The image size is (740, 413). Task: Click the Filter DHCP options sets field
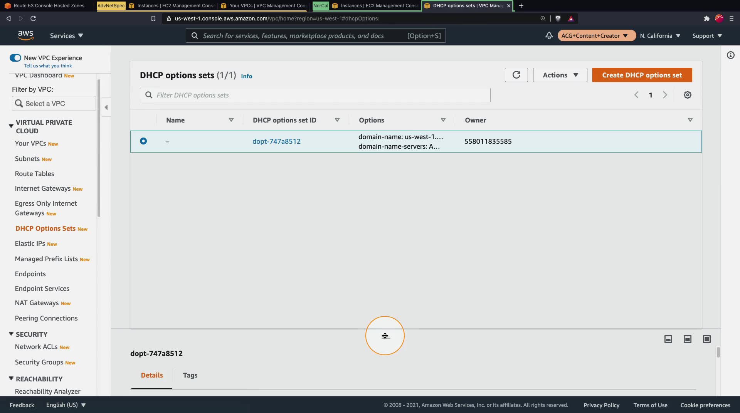pyautogui.click(x=315, y=95)
